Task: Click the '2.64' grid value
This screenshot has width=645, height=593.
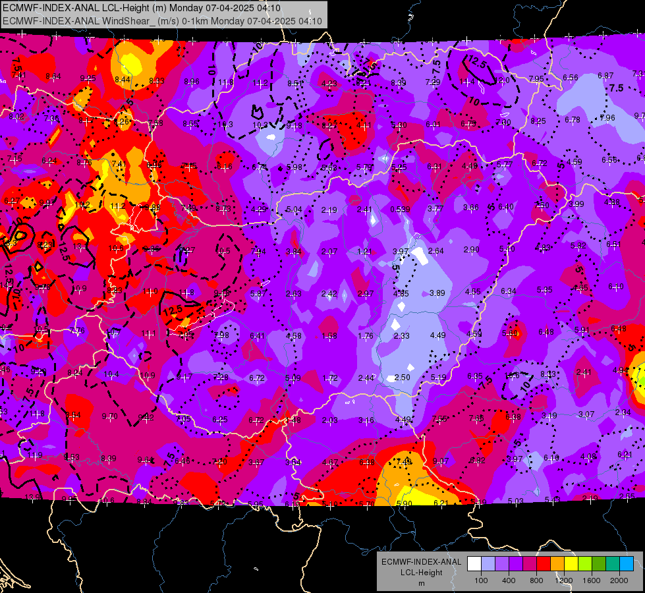Action: click(x=436, y=250)
